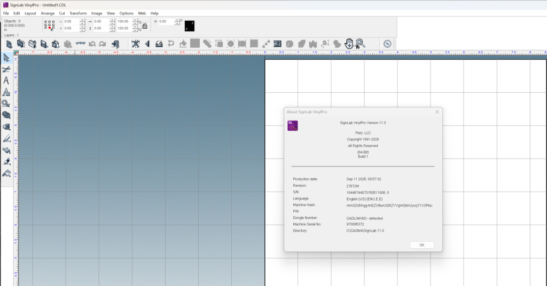The width and height of the screenshot is (547, 286).
Task: Select the shapes tool in left toolbox
Action: 6,127
